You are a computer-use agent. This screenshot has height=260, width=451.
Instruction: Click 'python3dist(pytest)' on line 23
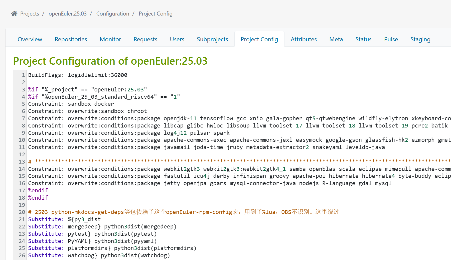126,234
